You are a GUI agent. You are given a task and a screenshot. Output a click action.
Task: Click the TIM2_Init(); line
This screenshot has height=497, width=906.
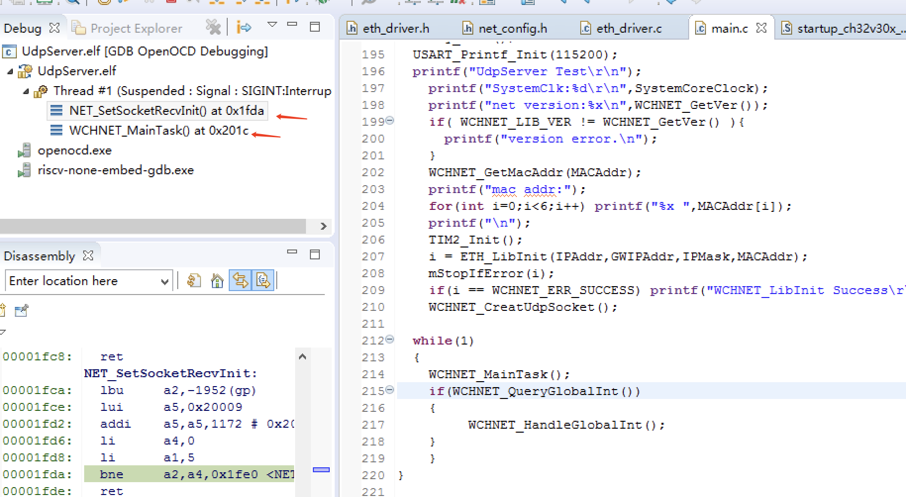[475, 240]
